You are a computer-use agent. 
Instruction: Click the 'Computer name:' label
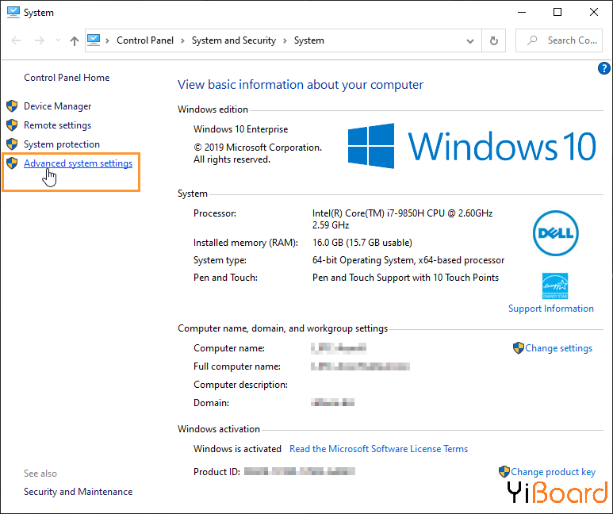pos(229,348)
